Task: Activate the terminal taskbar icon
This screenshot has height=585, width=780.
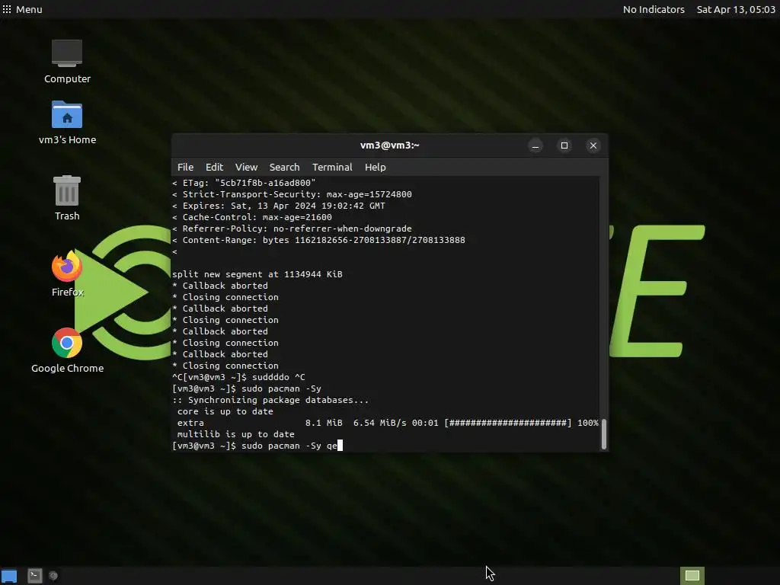Action: [34, 576]
